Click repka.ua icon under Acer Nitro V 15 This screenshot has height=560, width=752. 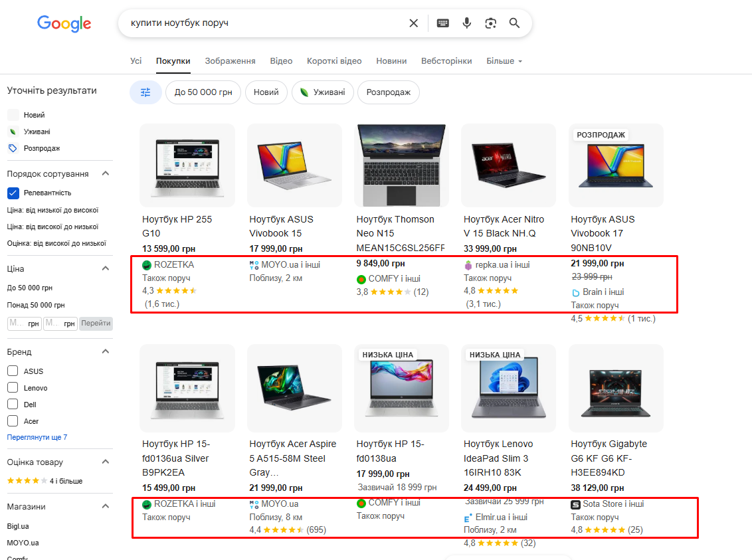pyautogui.click(x=468, y=265)
